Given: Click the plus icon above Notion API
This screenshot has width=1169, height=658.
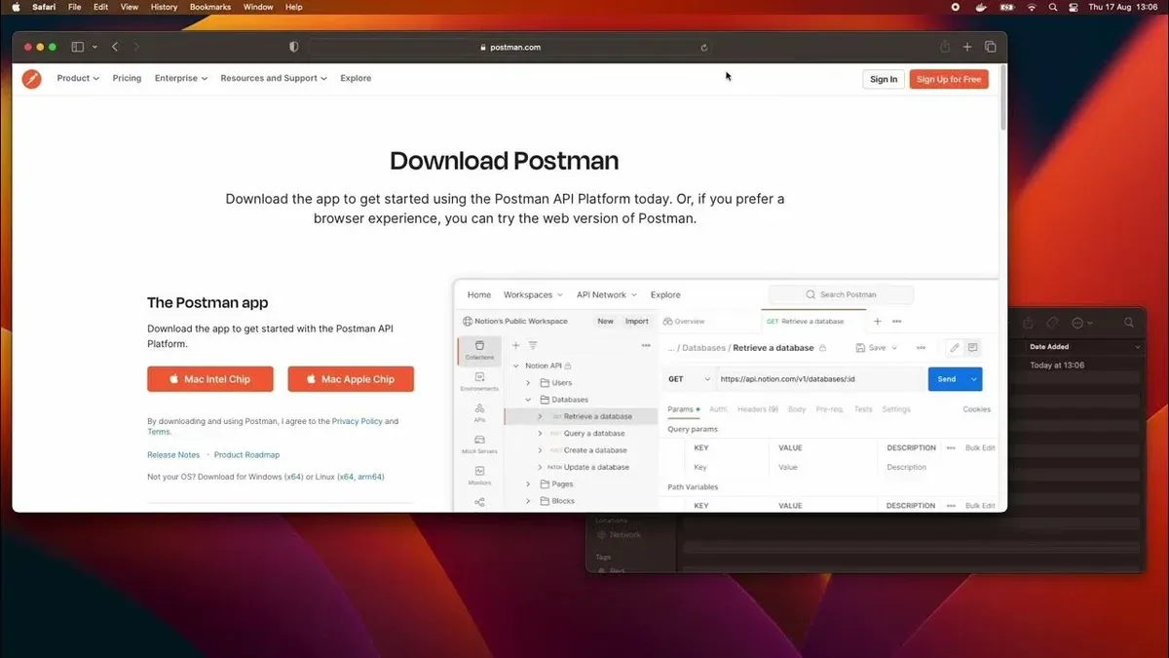Looking at the screenshot, I should [x=516, y=345].
